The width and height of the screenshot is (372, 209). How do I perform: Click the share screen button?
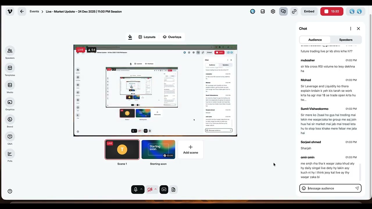(164, 190)
